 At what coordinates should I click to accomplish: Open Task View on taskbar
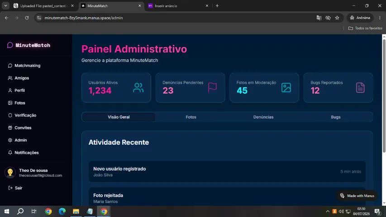click(34, 211)
